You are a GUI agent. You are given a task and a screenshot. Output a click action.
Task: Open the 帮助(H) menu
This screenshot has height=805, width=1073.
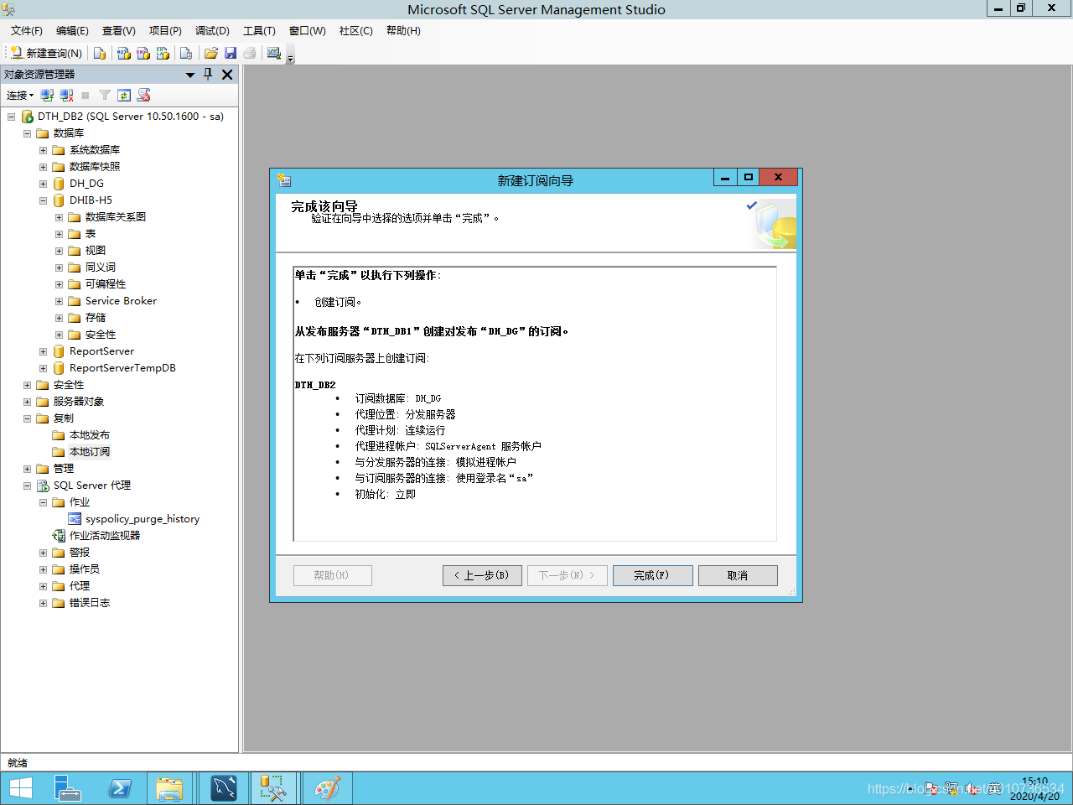pyautogui.click(x=403, y=30)
